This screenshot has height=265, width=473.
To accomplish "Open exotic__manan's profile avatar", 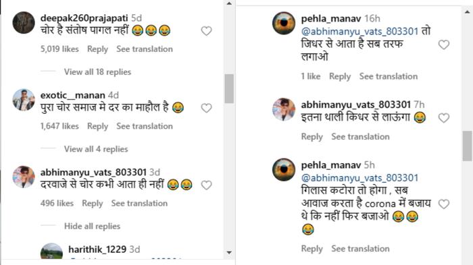I will pos(24,100).
